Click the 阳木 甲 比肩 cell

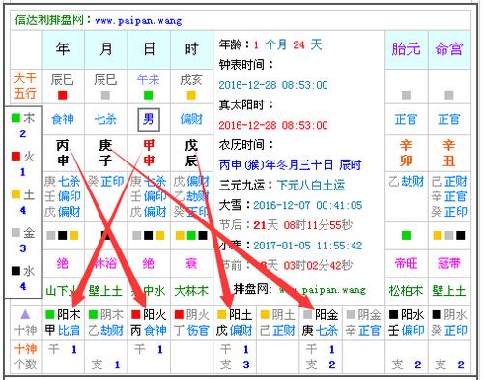pyautogui.click(x=63, y=322)
